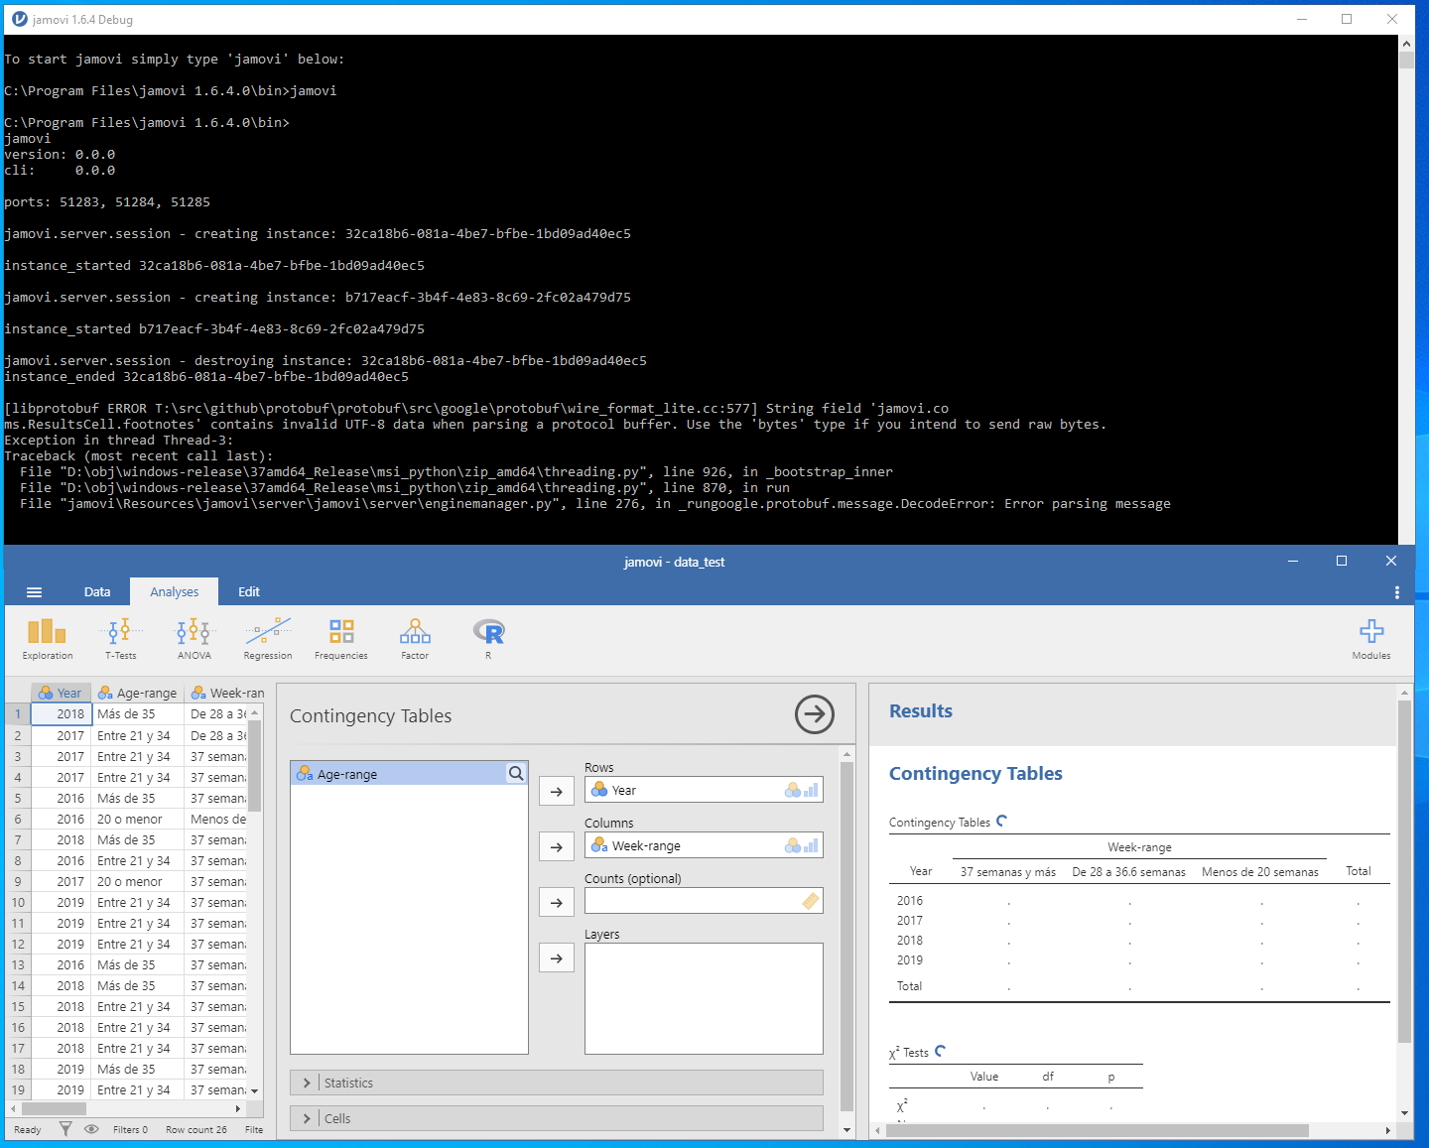The width and height of the screenshot is (1429, 1148).
Task: Click Year variable in the Rows box
Action: click(704, 790)
